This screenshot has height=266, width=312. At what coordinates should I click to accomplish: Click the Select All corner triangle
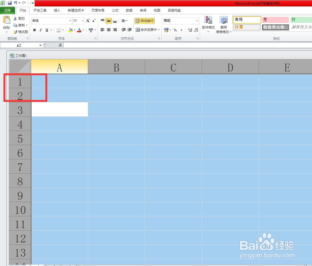coord(20,67)
